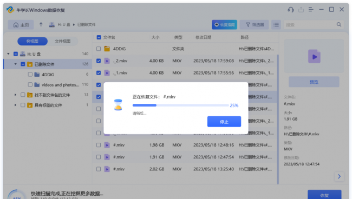Image resolution: width=352 pixels, height=199 pixels.
Task: Select the videos and photos tree folder
Action: pos(60,85)
